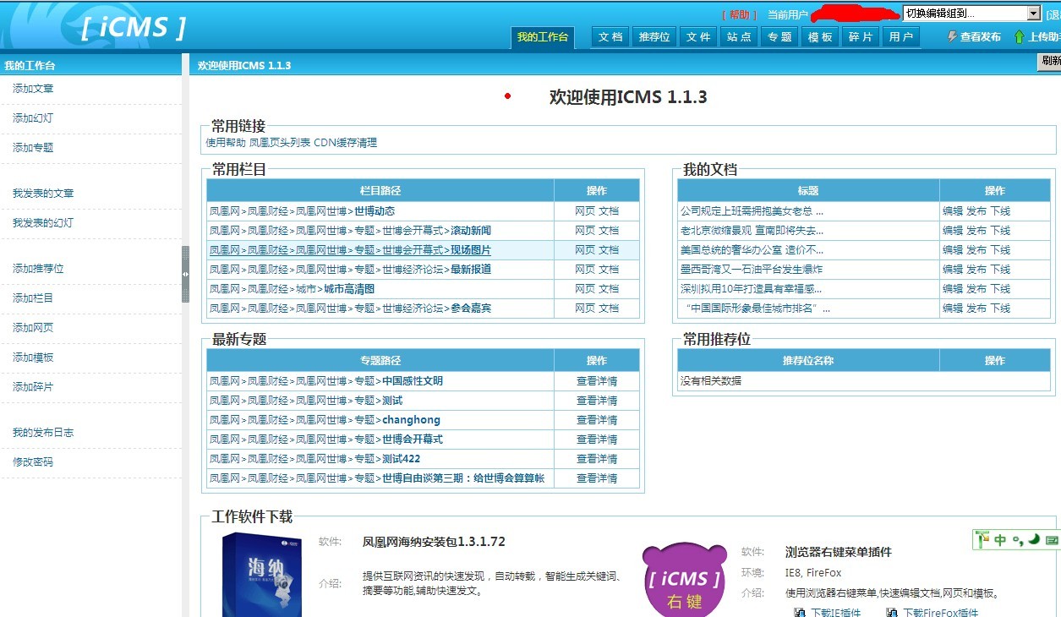The width and height of the screenshot is (1061, 617).
Task: Collapse the sidebar using splitter handle
Action: 185,274
